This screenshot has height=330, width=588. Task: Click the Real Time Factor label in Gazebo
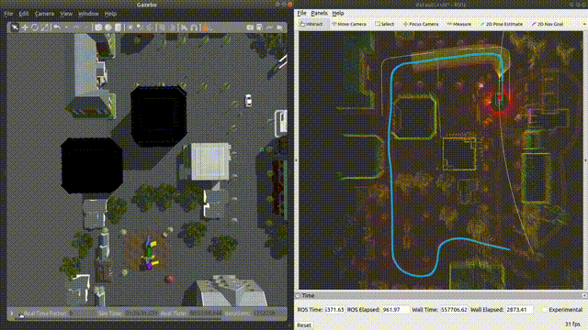45,313
